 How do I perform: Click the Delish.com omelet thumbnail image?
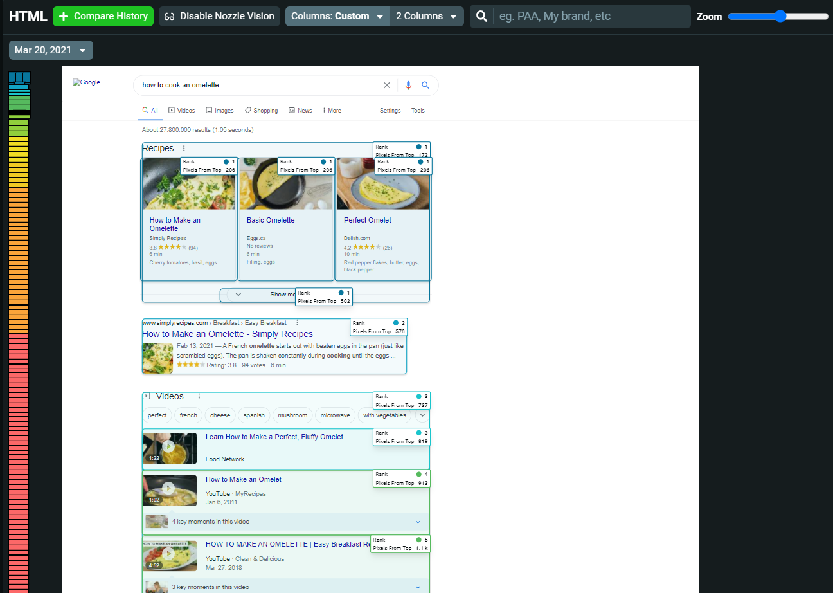pyautogui.click(x=383, y=184)
